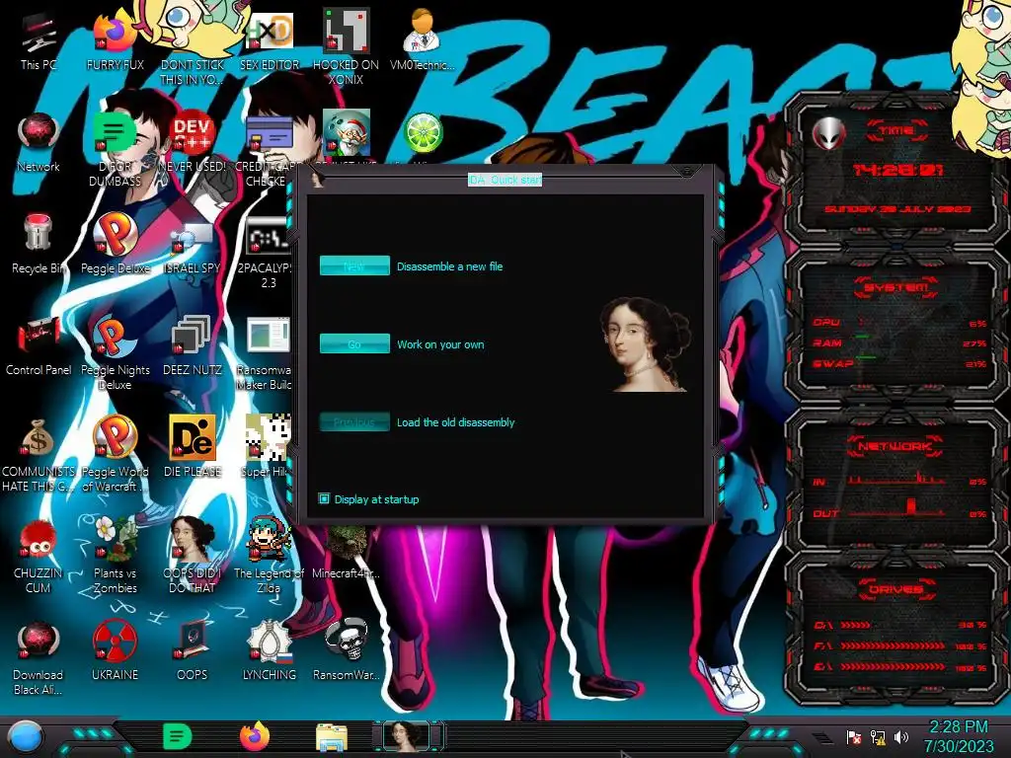Open the HOOKED ON XONIX shortcut

346,47
